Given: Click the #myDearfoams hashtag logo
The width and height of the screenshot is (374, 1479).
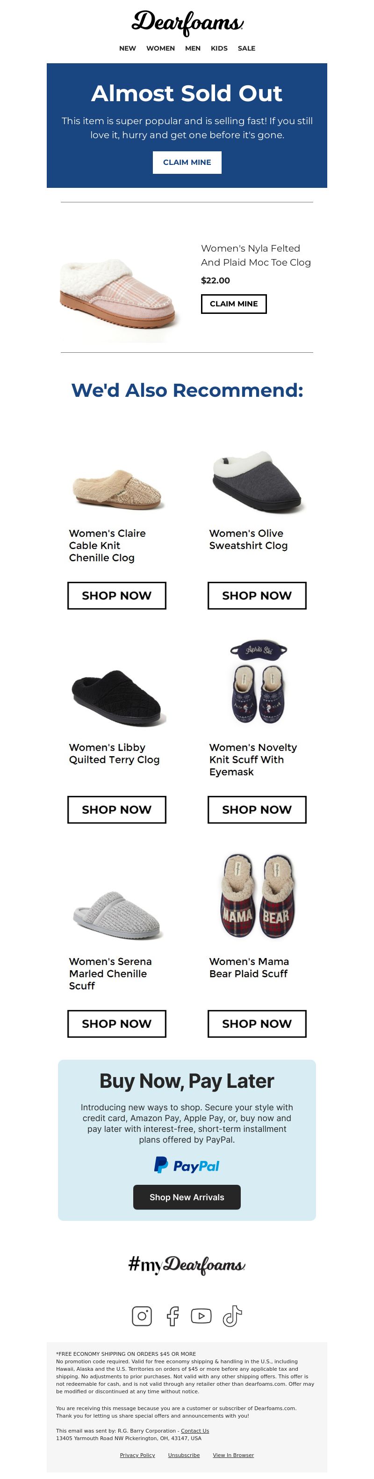Looking at the screenshot, I should 187,1265.
